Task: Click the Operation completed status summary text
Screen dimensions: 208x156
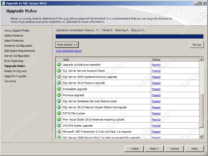Action: [x=100, y=30]
